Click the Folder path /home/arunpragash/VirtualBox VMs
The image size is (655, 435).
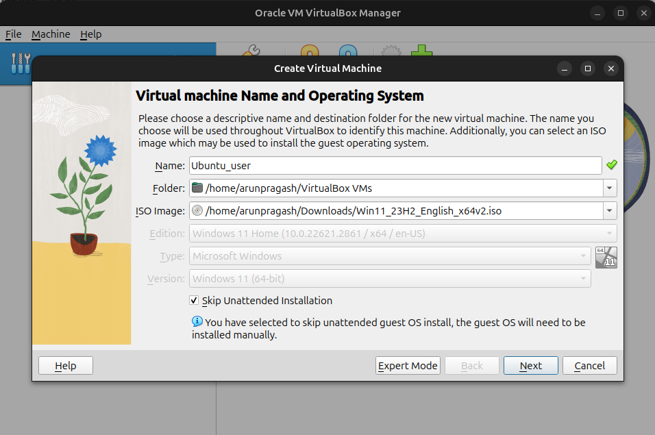[x=288, y=188]
